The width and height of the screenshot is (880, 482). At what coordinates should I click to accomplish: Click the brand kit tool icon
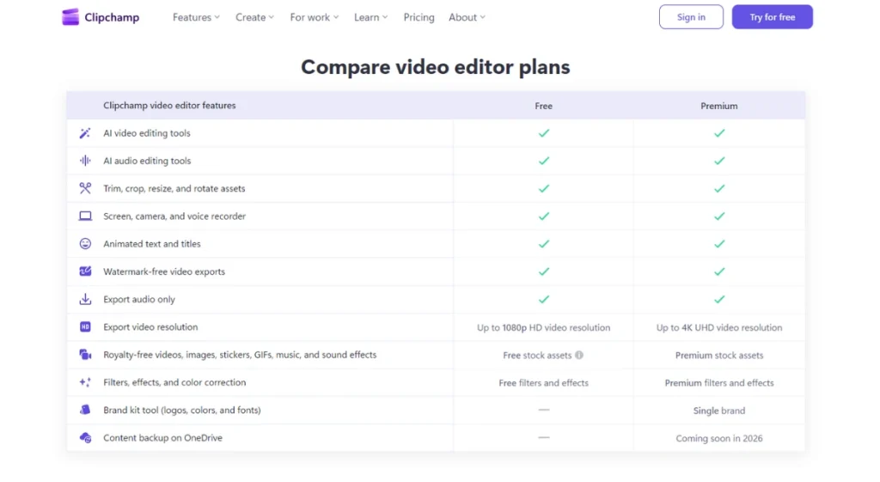tap(85, 410)
